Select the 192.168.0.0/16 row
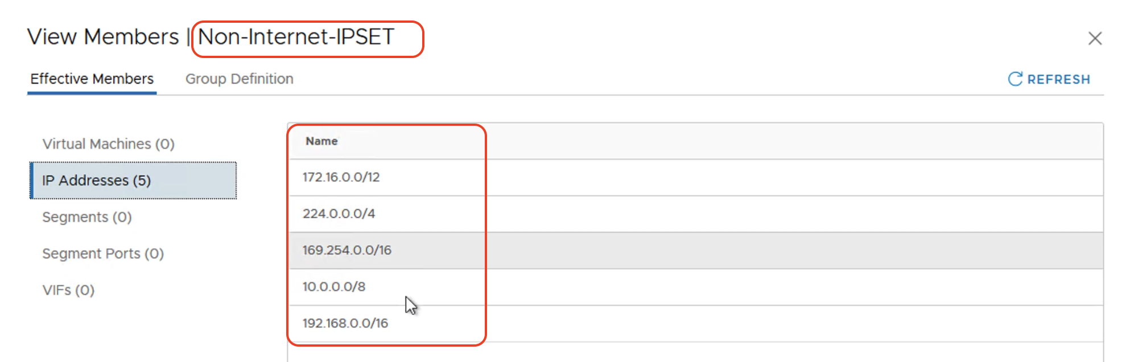Image resolution: width=1130 pixels, height=362 pixels. pos(696,323)
